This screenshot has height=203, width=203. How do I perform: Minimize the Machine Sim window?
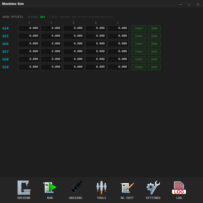[x=181, y=5]
